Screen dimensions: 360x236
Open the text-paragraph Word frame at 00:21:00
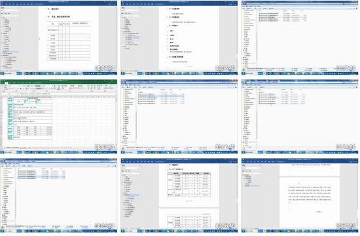pyautogui.click(x=300, y=195)
